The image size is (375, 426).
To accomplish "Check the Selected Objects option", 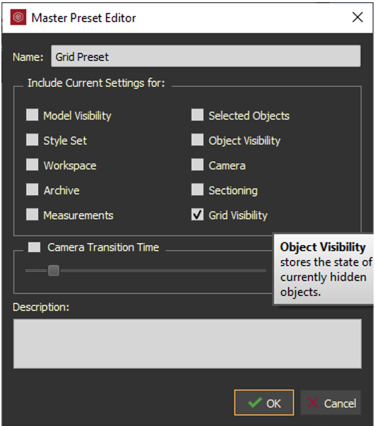I will click(x=197, y=114).
